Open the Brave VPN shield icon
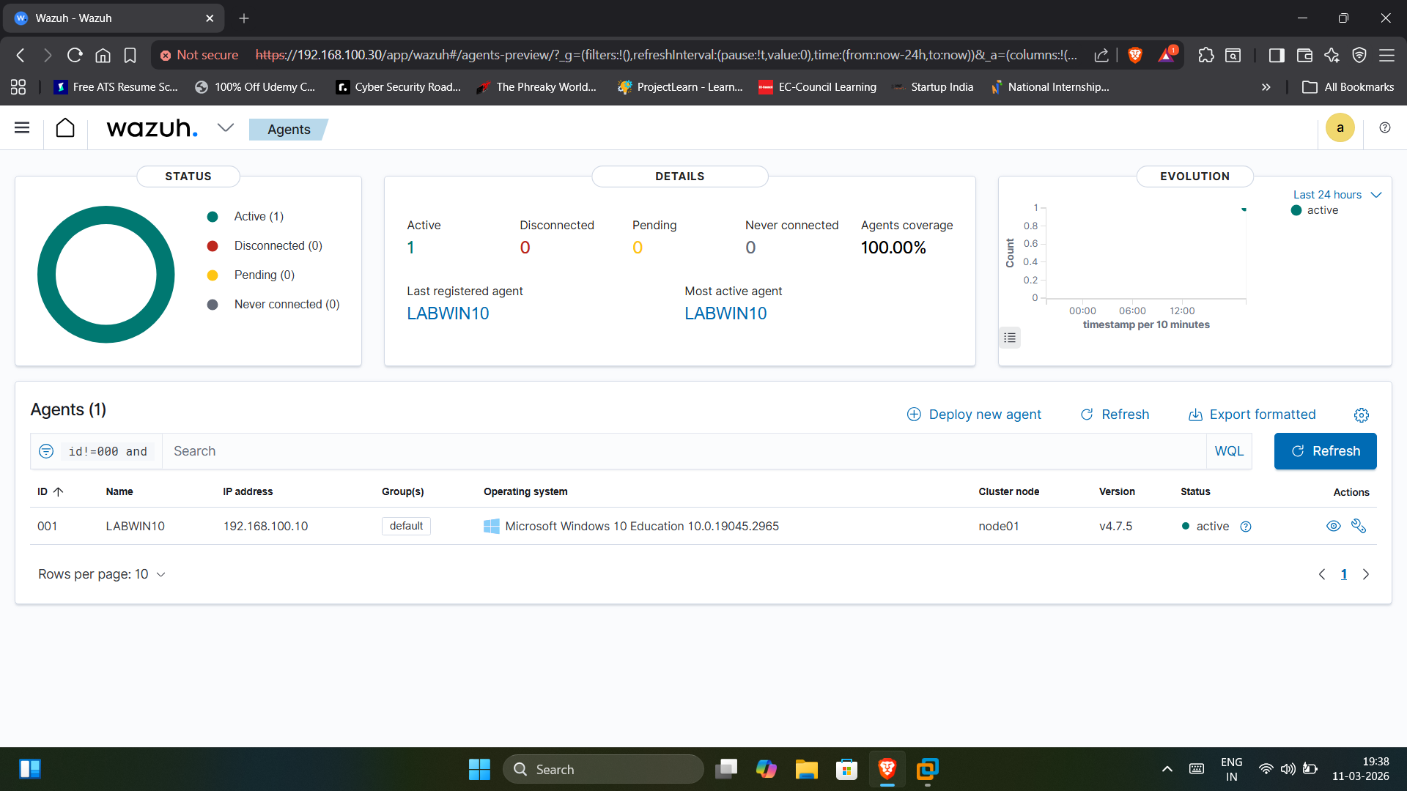This screenshot has width=1407, height=791. pos(1359,55)
